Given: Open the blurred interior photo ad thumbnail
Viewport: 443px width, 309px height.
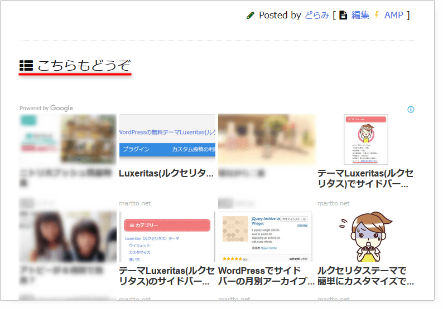Looking at the screenshot, I should [x=267, y=139].
